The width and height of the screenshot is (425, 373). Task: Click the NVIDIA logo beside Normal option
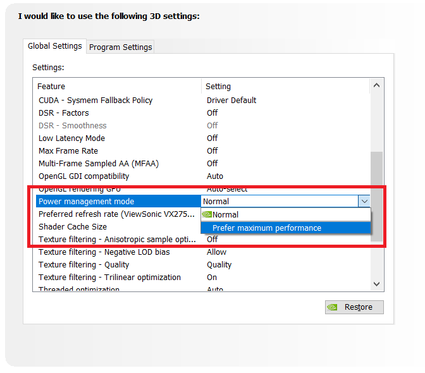click(x=207, y=214)
